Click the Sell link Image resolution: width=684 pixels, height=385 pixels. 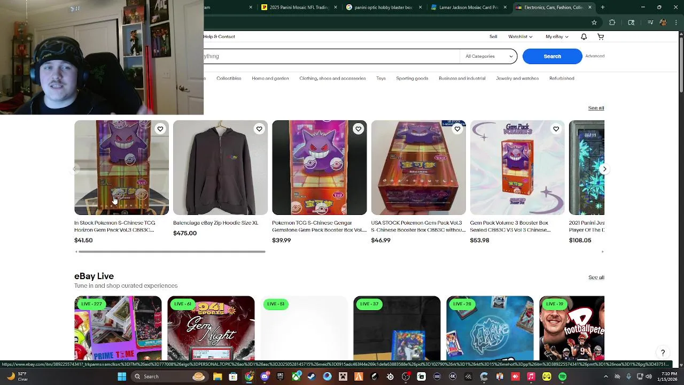click(x=493, y=37)
